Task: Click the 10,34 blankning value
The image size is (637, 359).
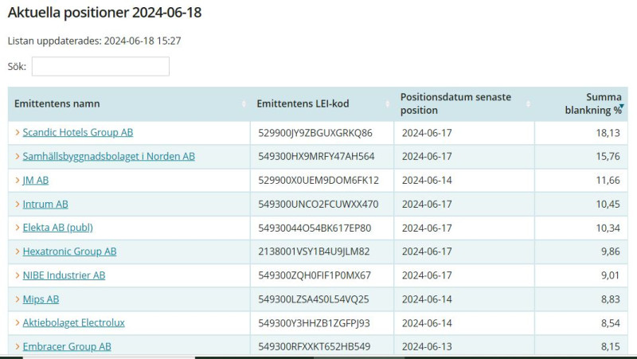Action: click(x=608, y=228)
